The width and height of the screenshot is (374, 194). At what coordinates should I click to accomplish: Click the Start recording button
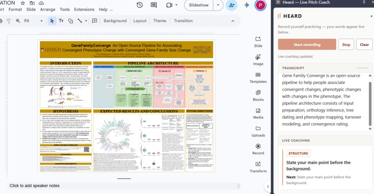click(x=307, y=45)
